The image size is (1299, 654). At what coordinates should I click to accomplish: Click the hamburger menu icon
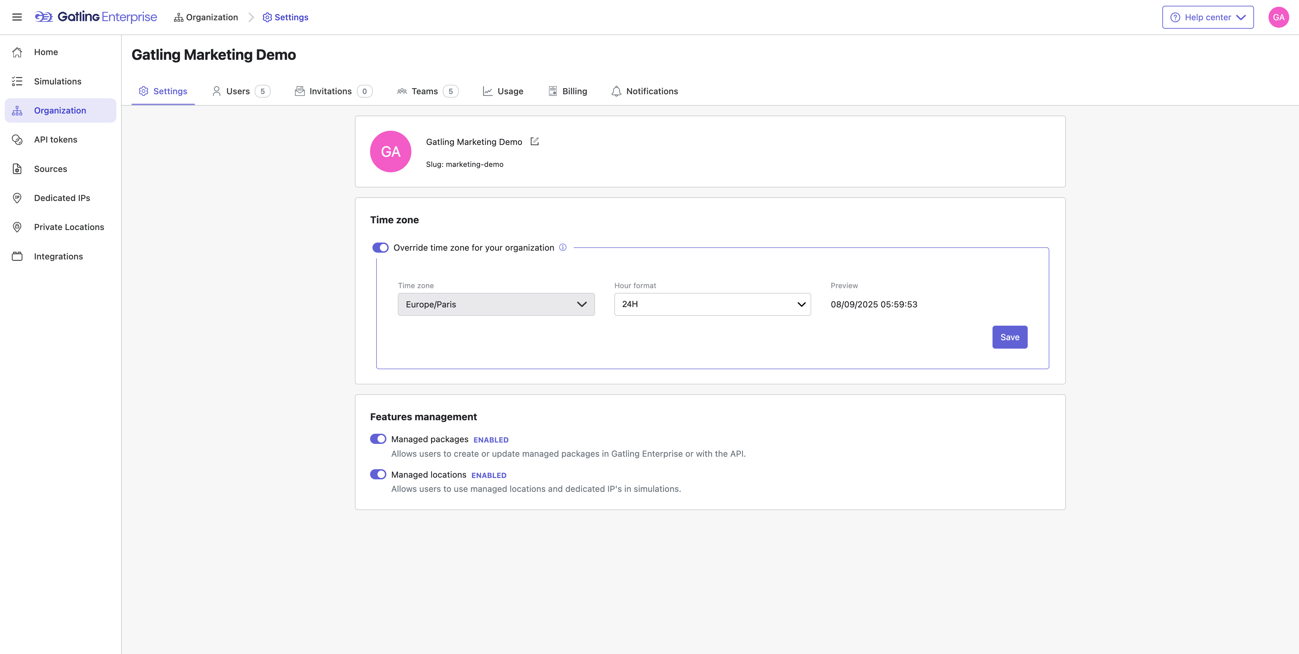[x=17, y=17]
